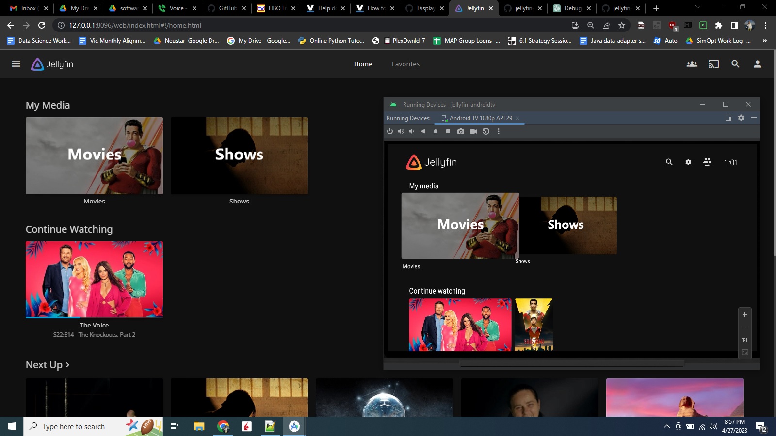776x436 pixels.
Task: Switch to the Favorites tab
Action: (405, 63)
